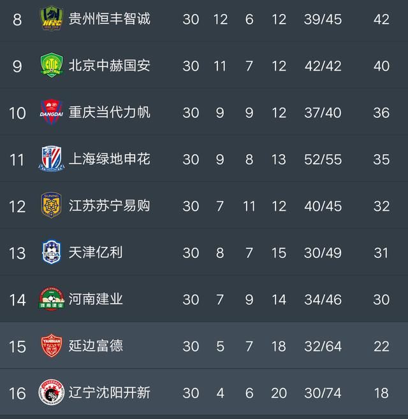Select highlighted row for 延边富德
408x419 pixels.
pos(204,346)
